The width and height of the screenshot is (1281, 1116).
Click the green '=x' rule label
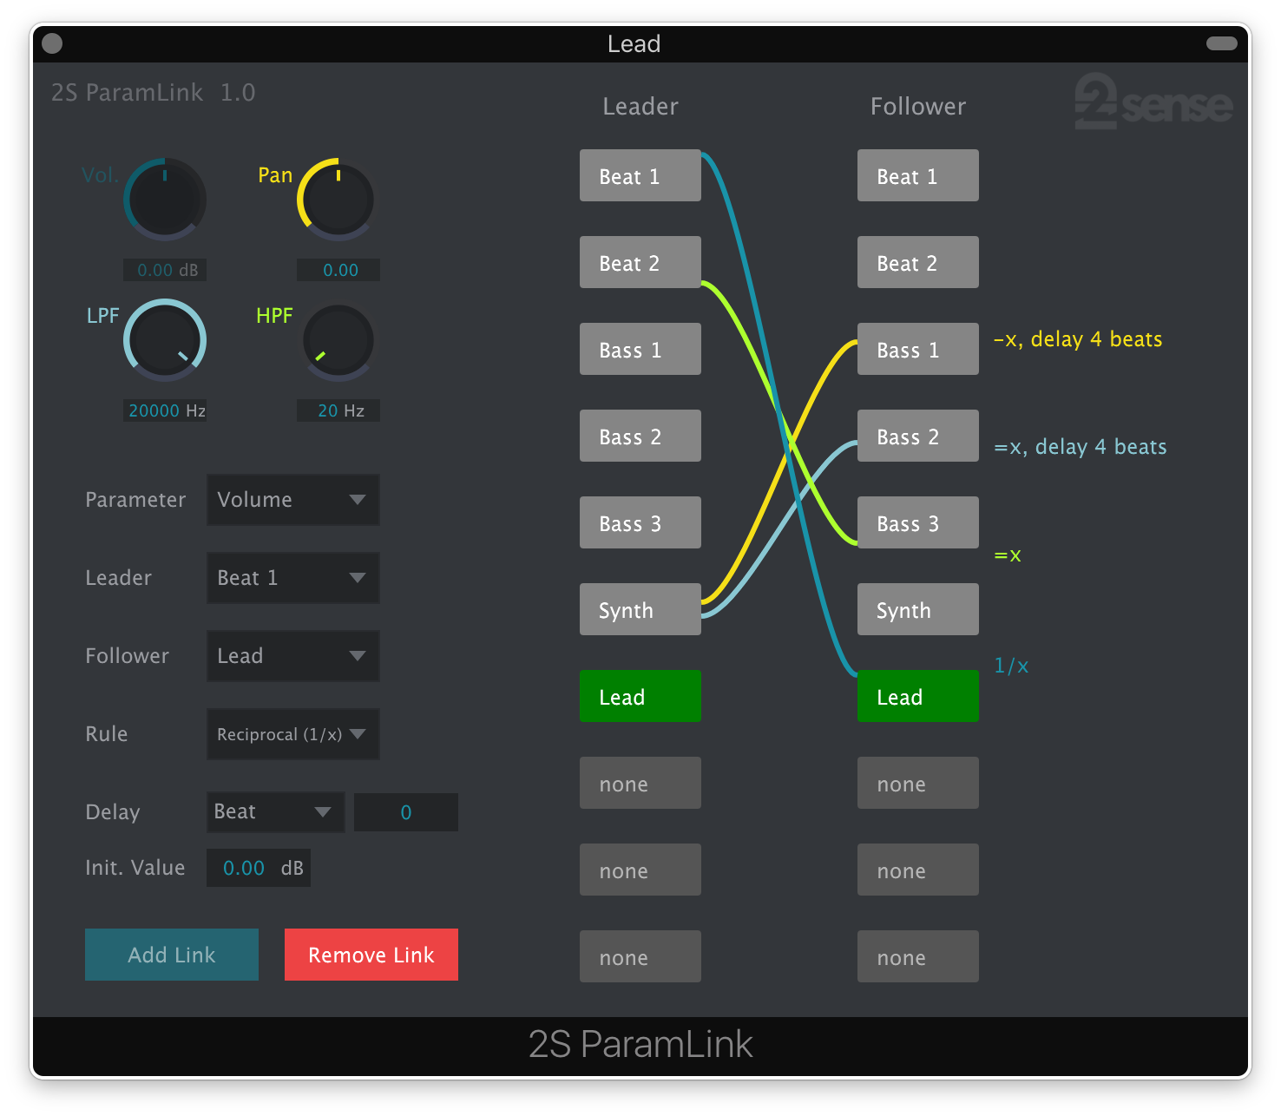point(1008,555)
